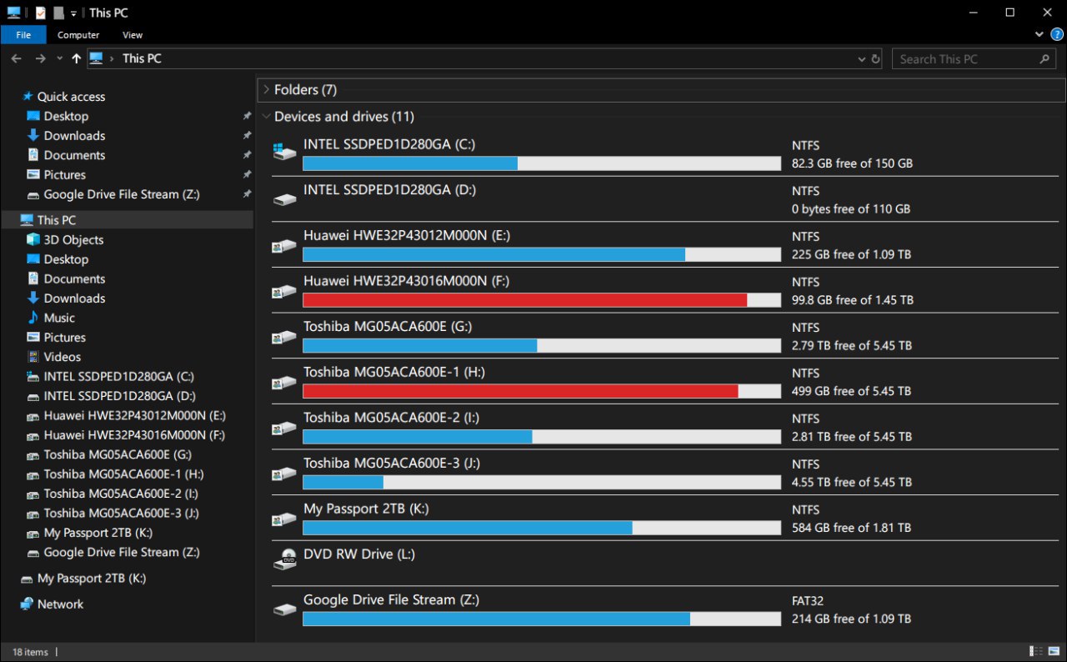
Task: Switch to large icons view in status bar
Action: (1054, 651)
